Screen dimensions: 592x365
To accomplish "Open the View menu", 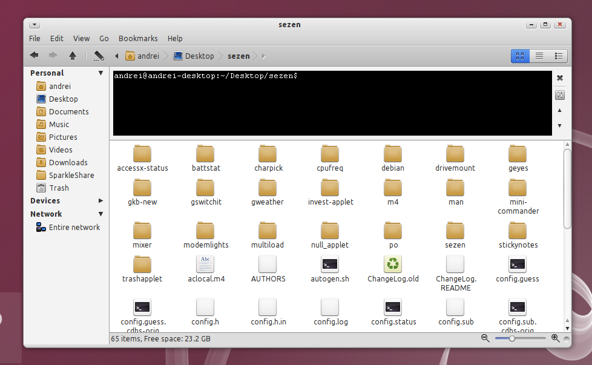I will pos(81,39).
